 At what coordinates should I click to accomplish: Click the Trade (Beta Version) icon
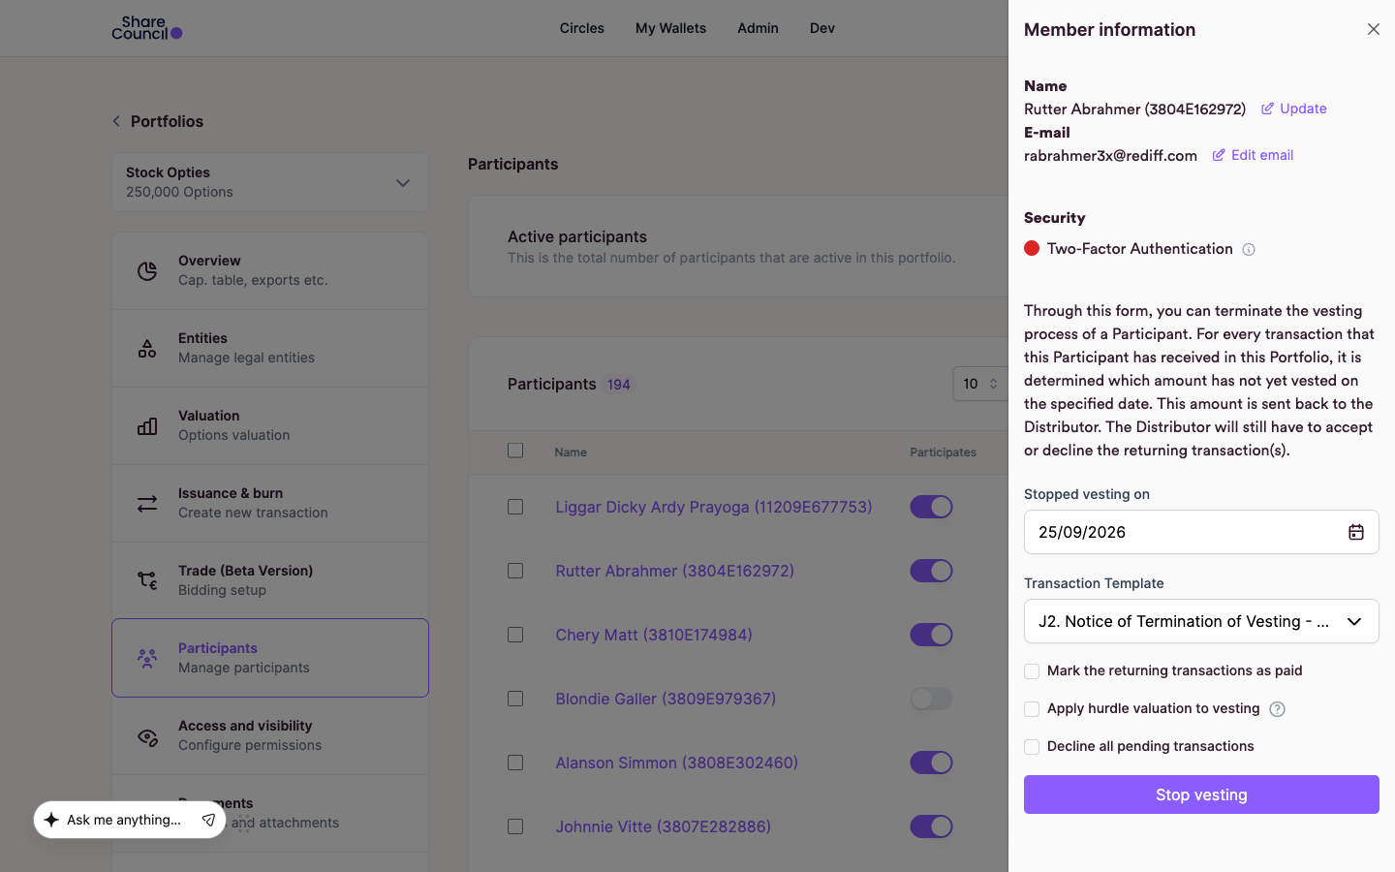point(147,580)
